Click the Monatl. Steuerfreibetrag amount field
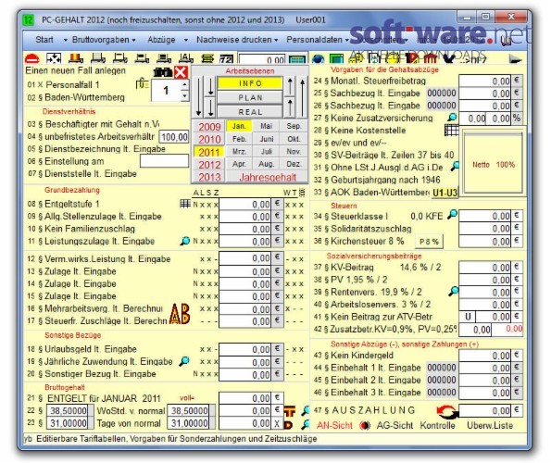Viewport: 551px width, 463px height. pyautogui.click(x=485, y=81)
